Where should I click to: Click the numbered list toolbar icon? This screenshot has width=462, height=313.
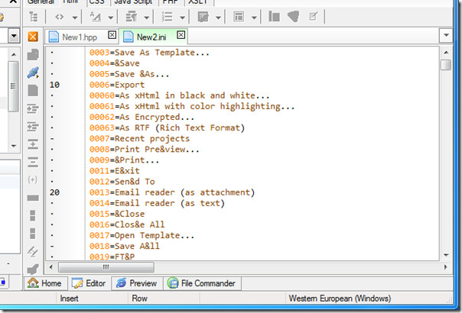[167, 17]
